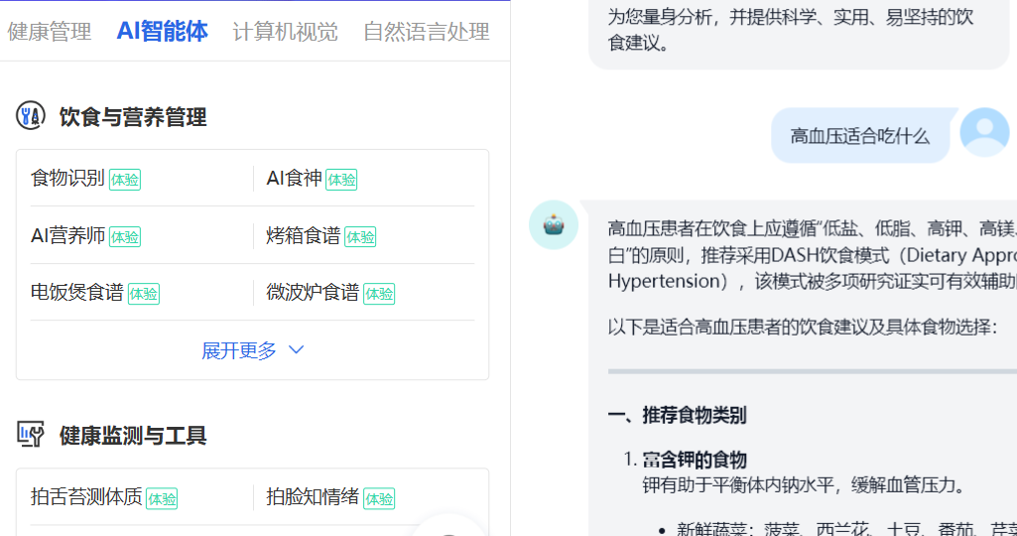1017x536 pixels.
Task: Click the 食物识别 link
Action: point(67,179)
